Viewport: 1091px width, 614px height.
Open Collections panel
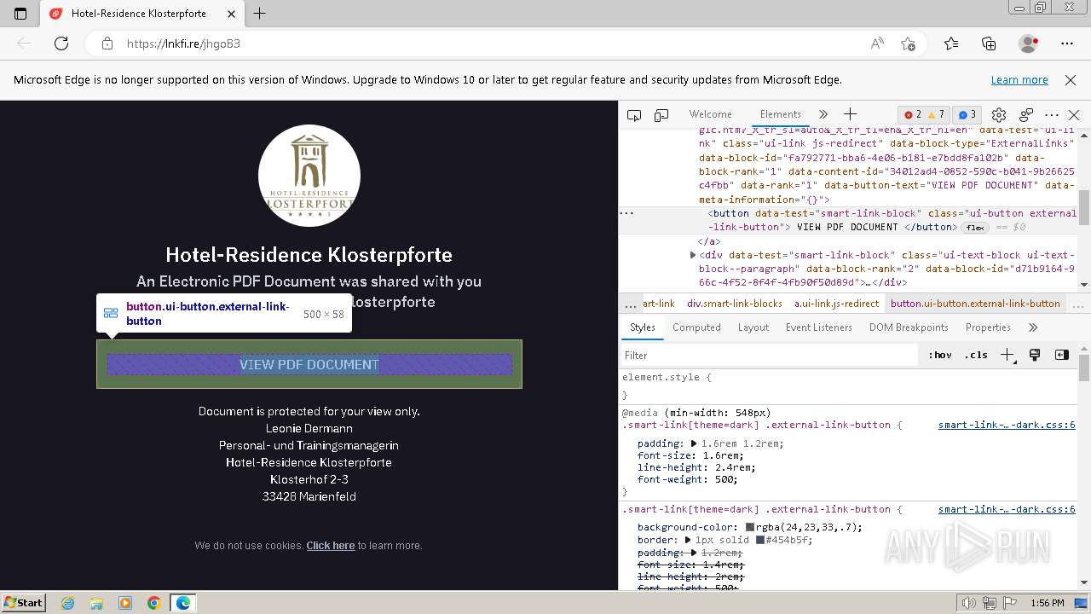tap(989, 43)
